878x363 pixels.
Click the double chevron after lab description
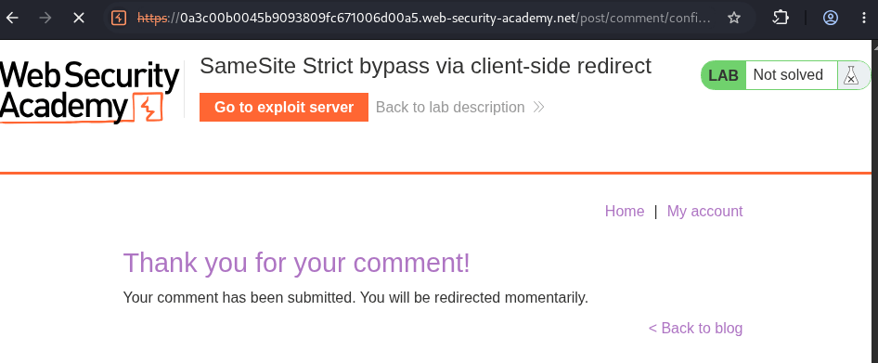pyautogui.click(x=538, y=107)
